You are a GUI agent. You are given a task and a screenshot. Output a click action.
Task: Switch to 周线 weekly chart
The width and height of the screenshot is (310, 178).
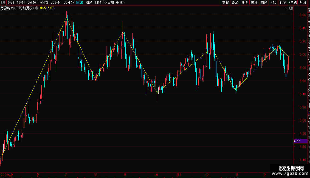pos(89,2)
